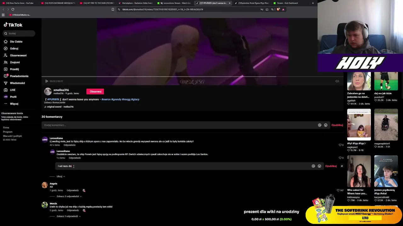Image resolution: width=403 pixels, height=226 pixels.
Task: Mute the video with the volume icon
Action: [337, 81]
